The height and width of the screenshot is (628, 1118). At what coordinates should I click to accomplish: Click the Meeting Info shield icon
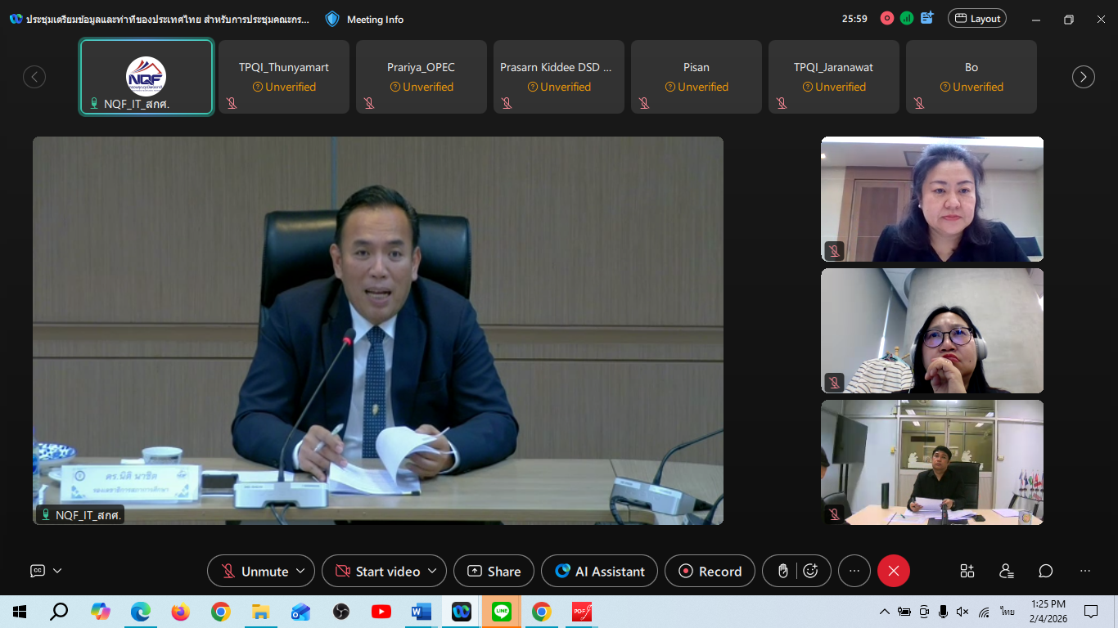(331, 19)
